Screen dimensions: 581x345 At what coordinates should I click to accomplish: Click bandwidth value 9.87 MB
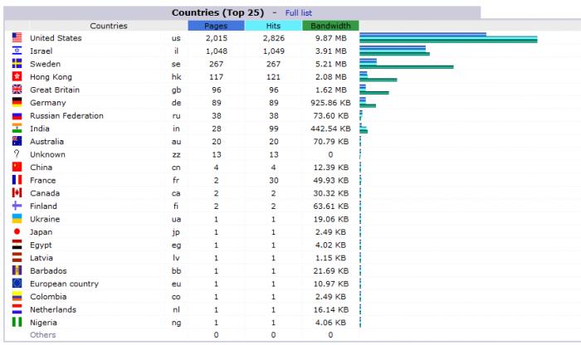point(330,38)
